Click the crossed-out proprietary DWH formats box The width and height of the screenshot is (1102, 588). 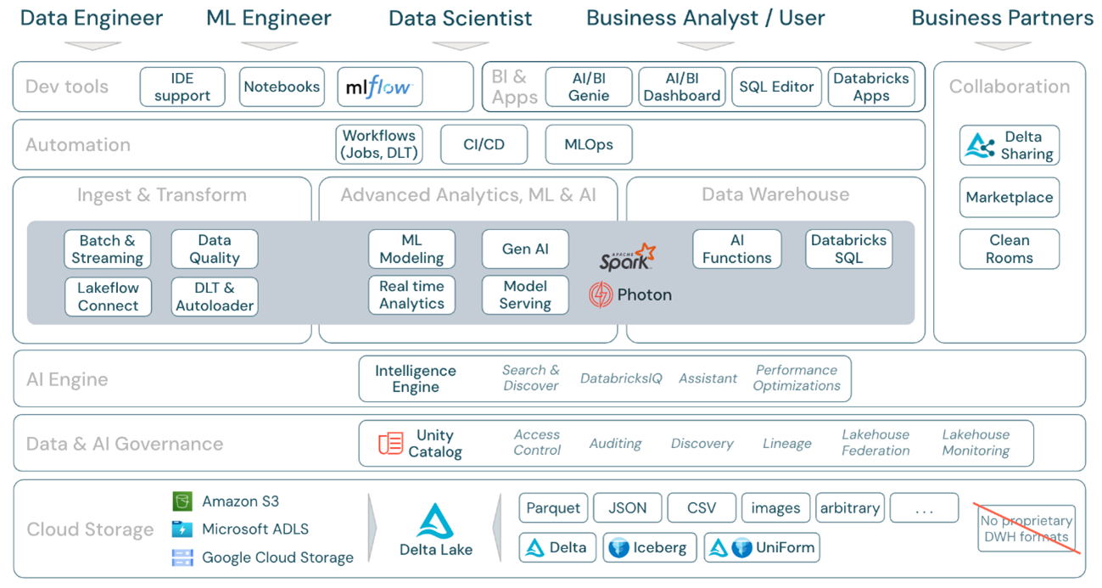tap(1026, 529)
